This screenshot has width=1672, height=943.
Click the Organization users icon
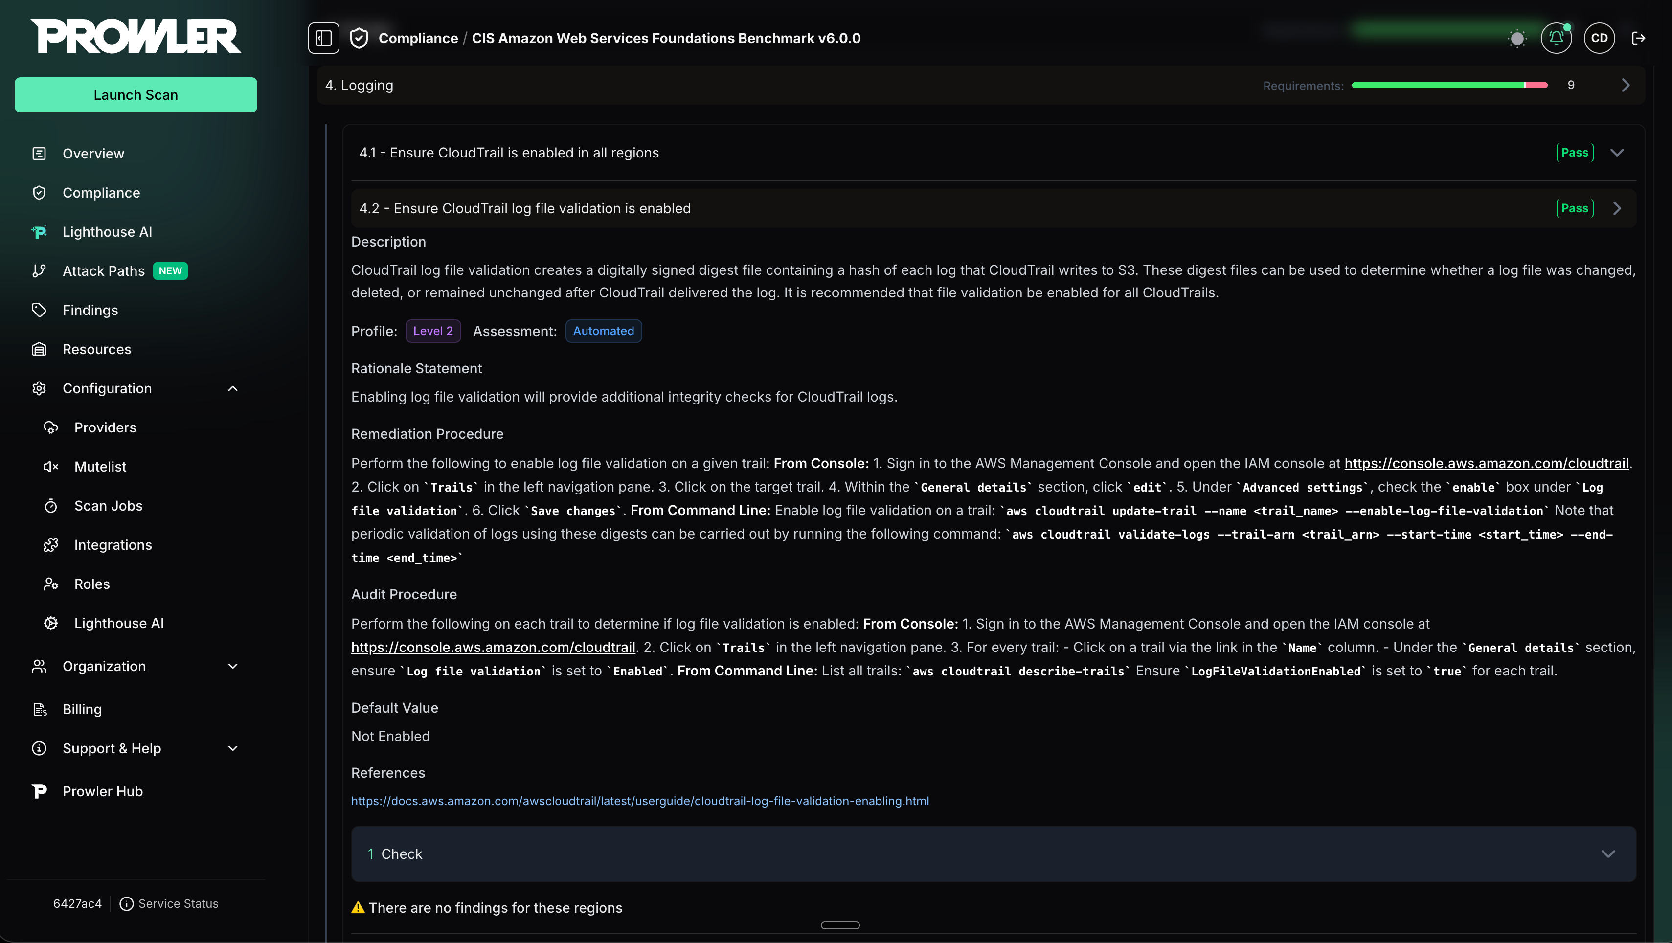click(39, 667)
